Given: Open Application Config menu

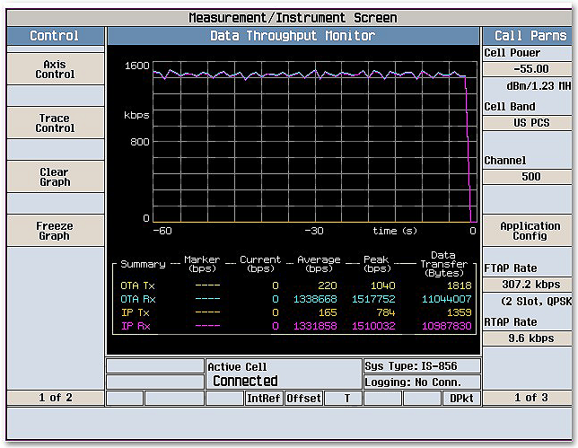Looking at the screenshot, I should pos(530,231).
